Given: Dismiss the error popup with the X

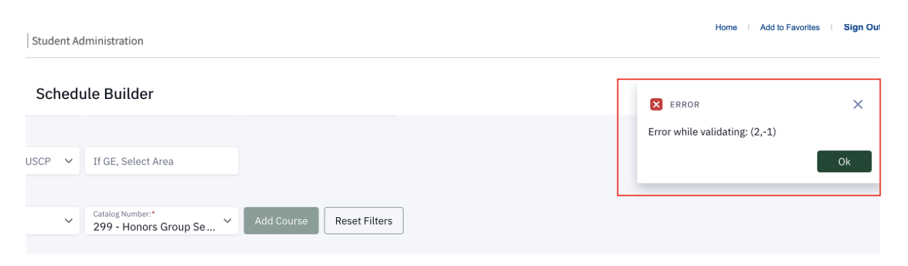Looking at the screenshot, I should [x=858, y=104].
